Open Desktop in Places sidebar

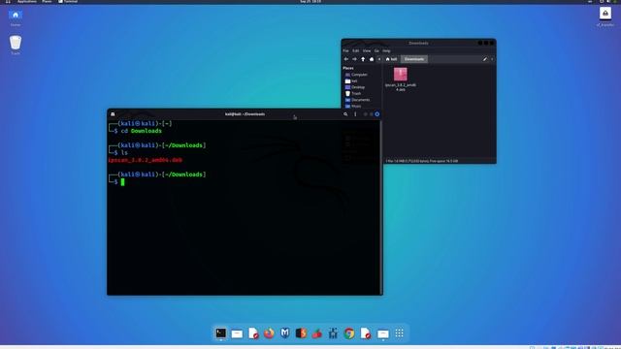[x=355, y=87]
